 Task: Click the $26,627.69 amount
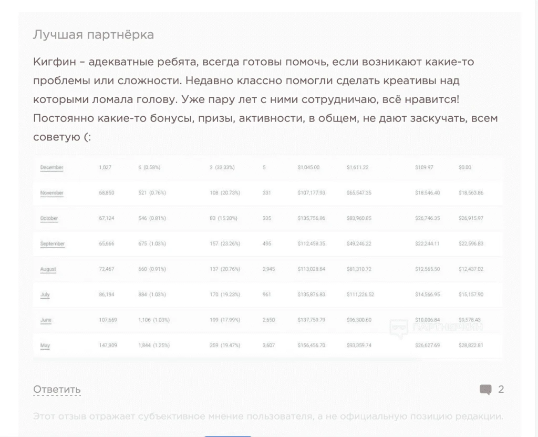tap(428, 345)
